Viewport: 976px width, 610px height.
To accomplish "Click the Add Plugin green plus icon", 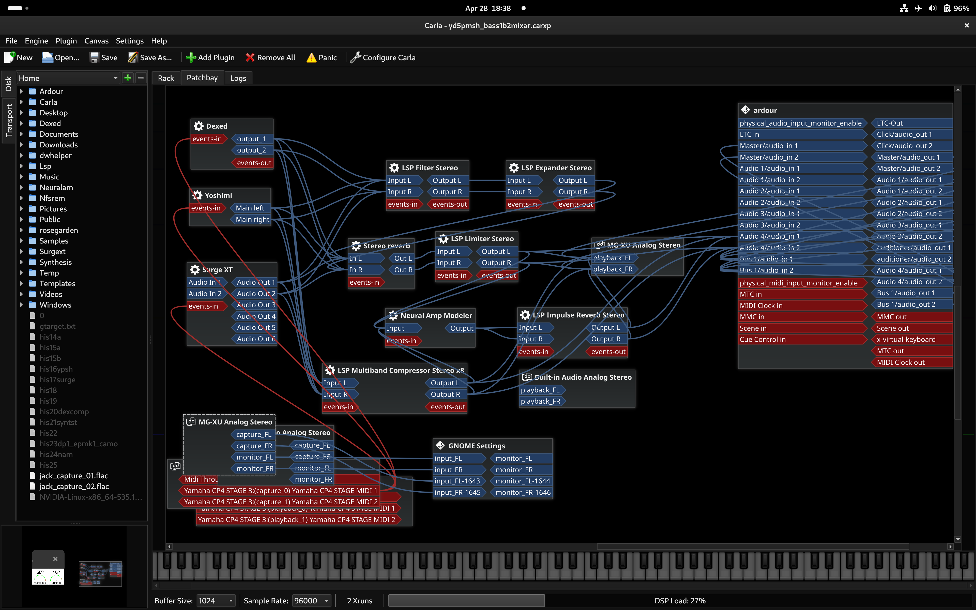I will click(x=191, y=57).
